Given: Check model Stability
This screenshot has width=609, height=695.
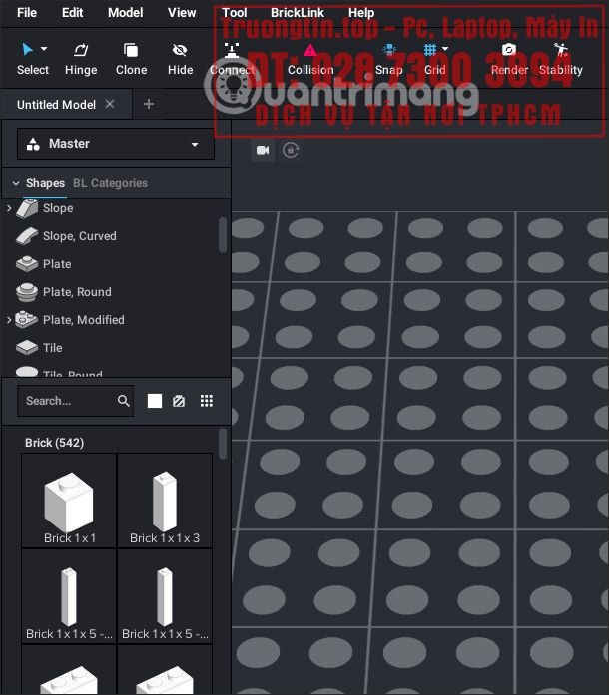Looking at the screenshot, I should (x=560, y=58).
